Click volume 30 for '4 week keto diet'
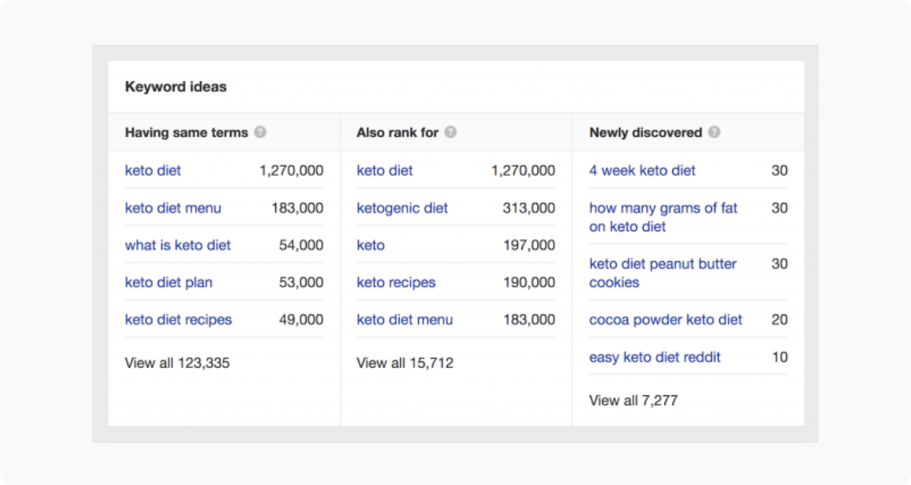 coord(779,170)
